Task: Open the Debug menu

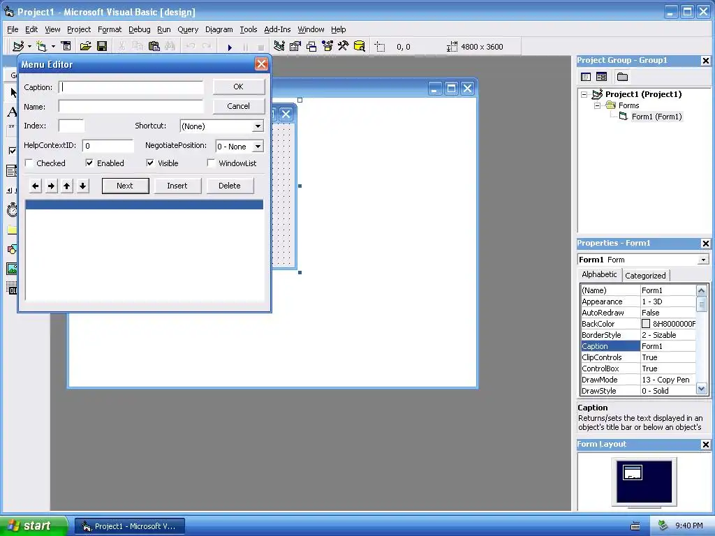Action: [x=140, y=29]
